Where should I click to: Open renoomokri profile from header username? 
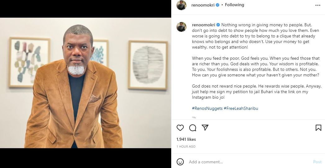204,5
